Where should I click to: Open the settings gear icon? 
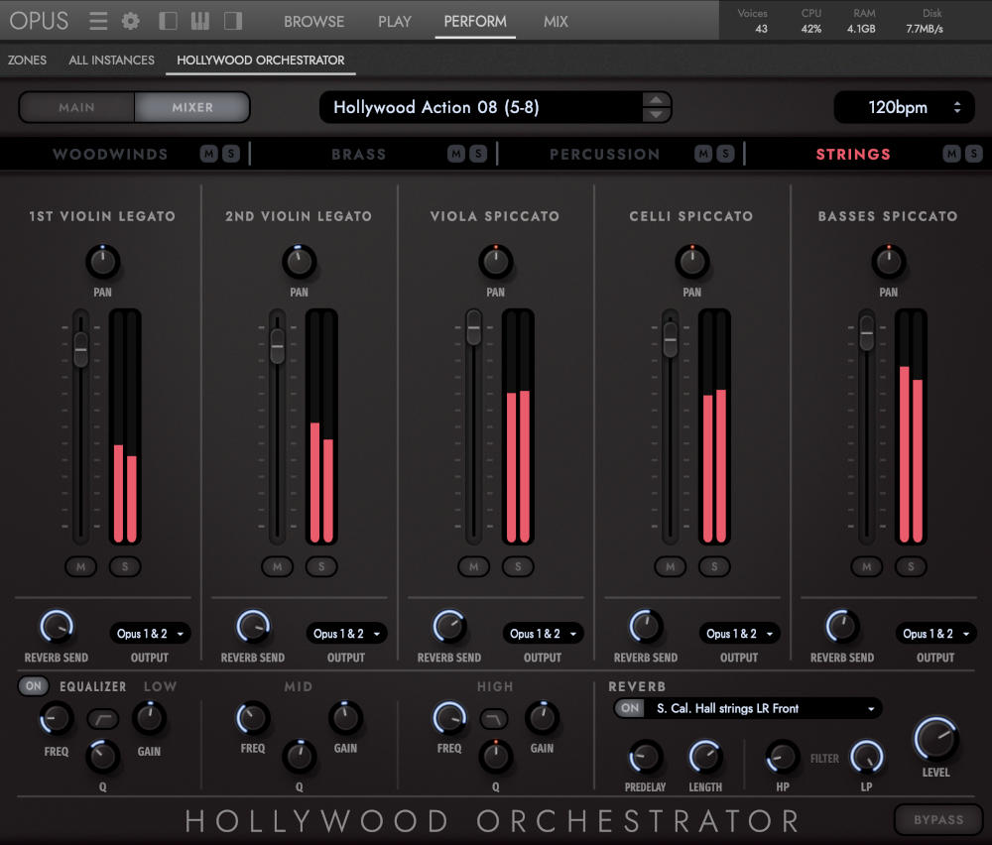click(130, 20)
